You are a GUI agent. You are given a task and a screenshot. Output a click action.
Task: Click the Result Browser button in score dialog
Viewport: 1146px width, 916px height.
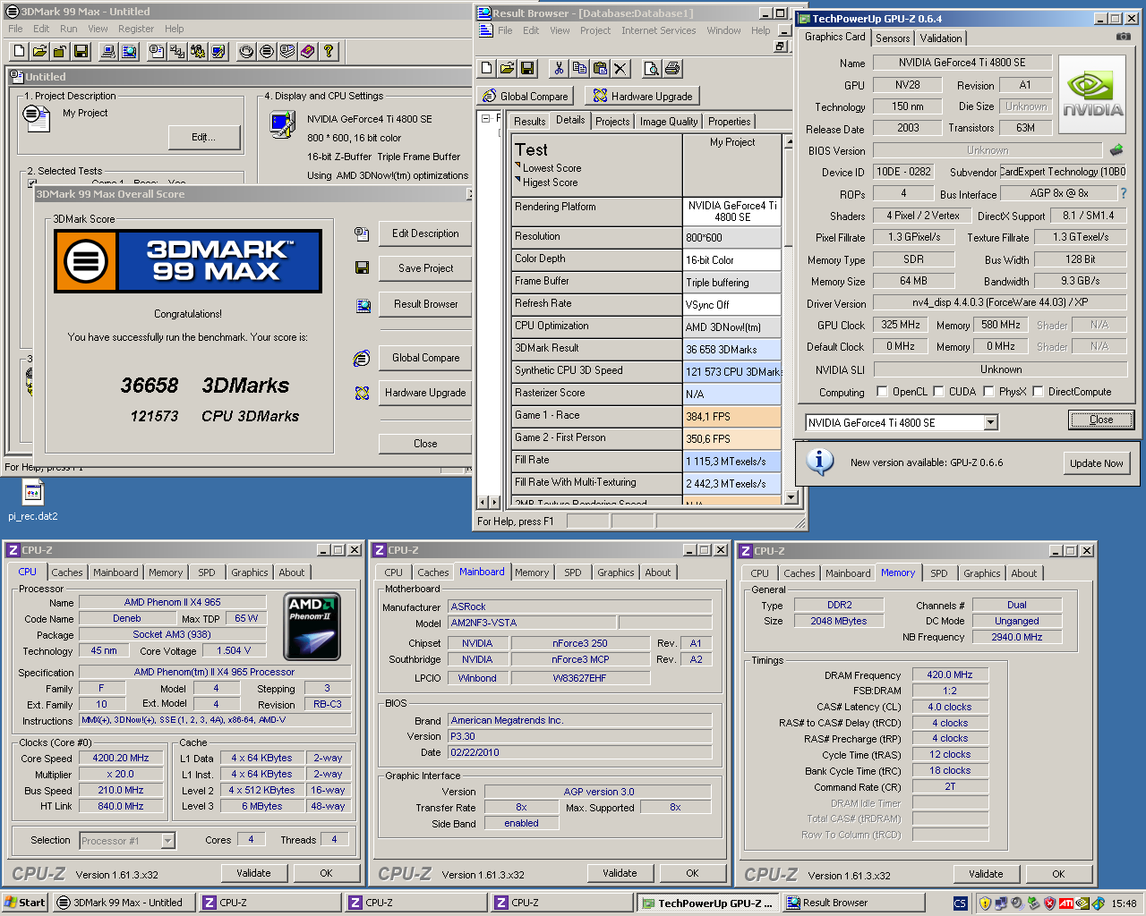coord(425,304)
